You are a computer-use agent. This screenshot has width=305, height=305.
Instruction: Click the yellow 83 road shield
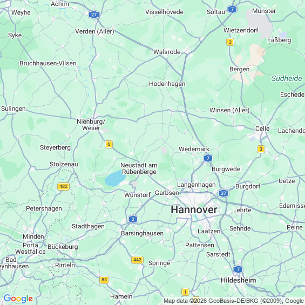point(104,280)
